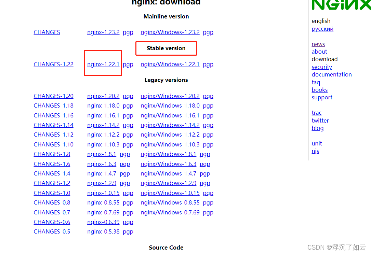Download nginx/Windows-0.7.69
This screenshot has height=254, width=371.
coord(170,212)
